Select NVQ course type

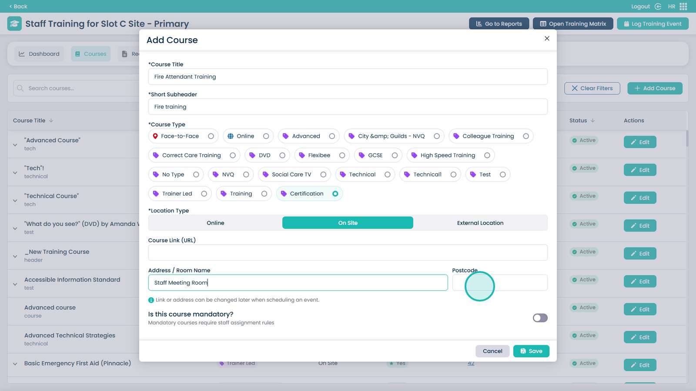click(231, 174)
